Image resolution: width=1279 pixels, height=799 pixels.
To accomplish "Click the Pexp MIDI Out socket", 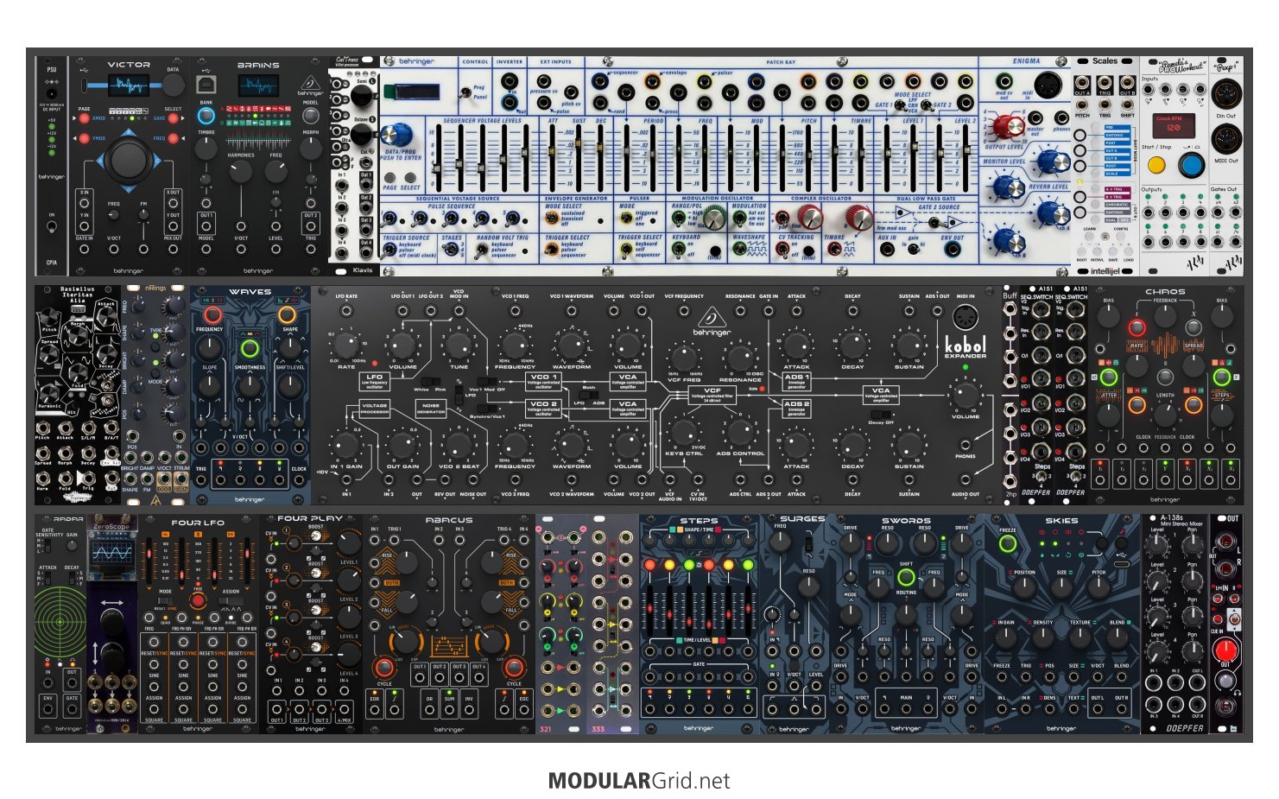I will (x=1225, y=139).
